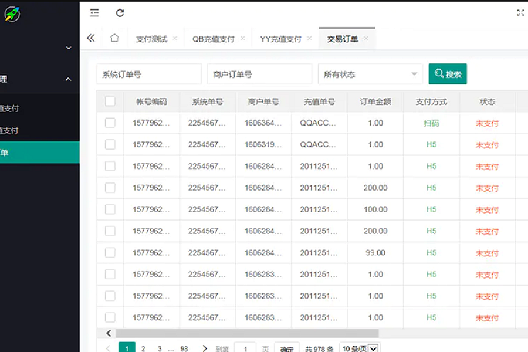Viewport: 528px width, 352px height.
Task: Check the 200.00 order row checkbox
Action: (110, 188)
